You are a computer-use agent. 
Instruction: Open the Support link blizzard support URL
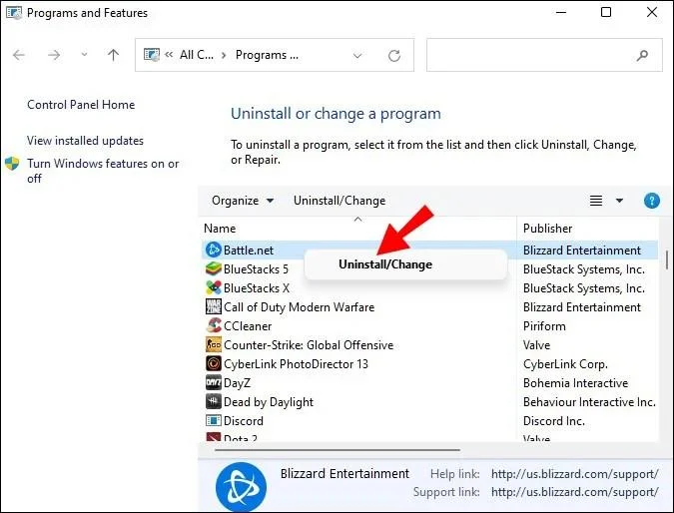(x=574, y=492)
